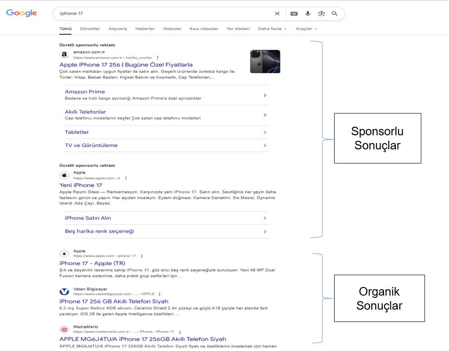This screenshot has height=351, width=449.
Task: Click the Amazon favicon in first ad
Action: 64,54
